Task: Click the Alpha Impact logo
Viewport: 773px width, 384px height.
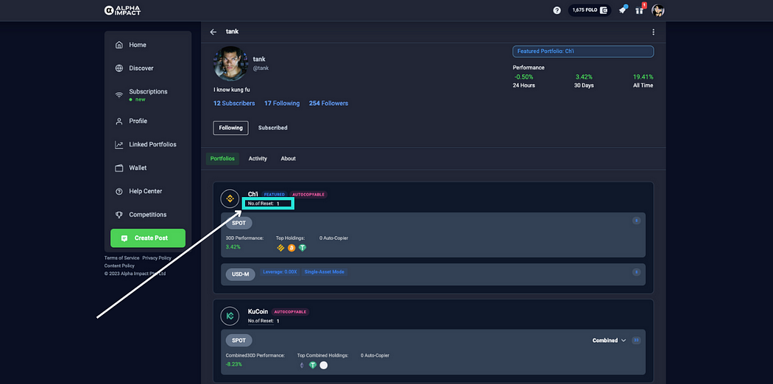Action: [x=122, y=10]
